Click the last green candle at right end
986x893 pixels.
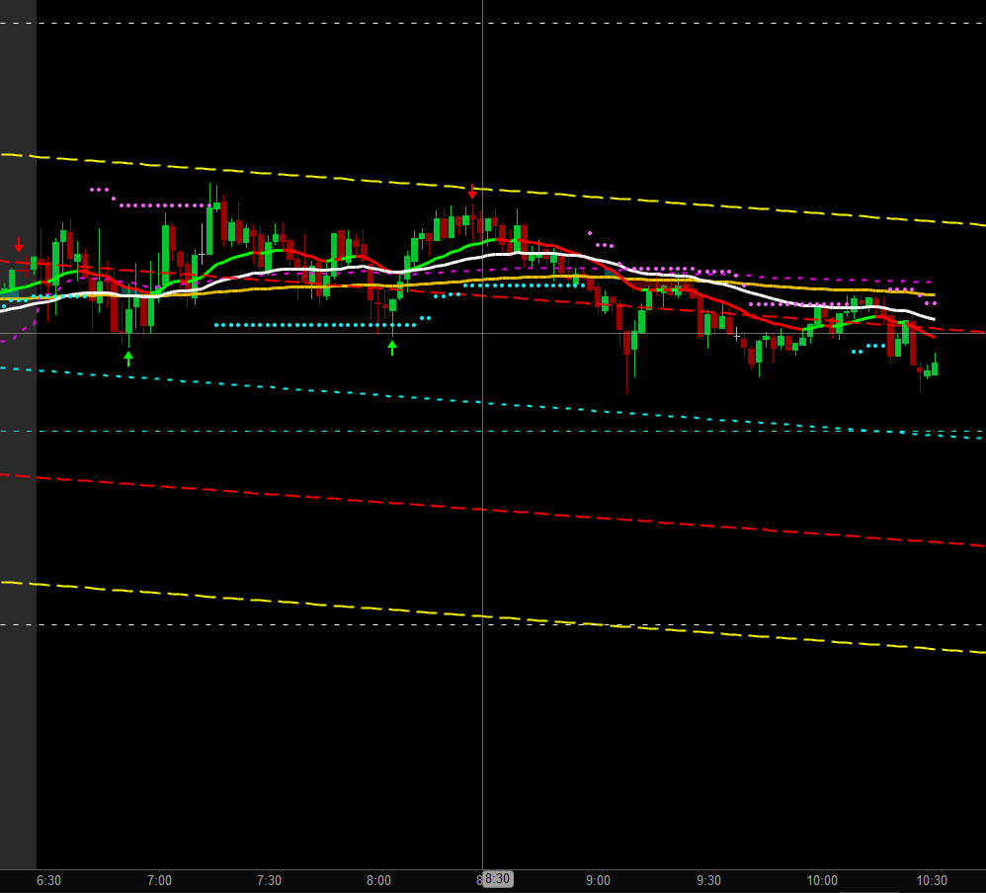[935, 367]
